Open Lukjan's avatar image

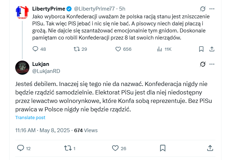(23, 67)
